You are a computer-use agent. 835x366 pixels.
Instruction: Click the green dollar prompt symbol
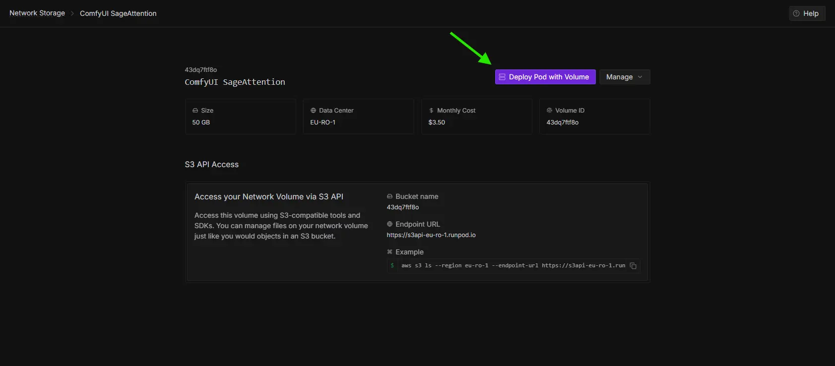point(392,265)
